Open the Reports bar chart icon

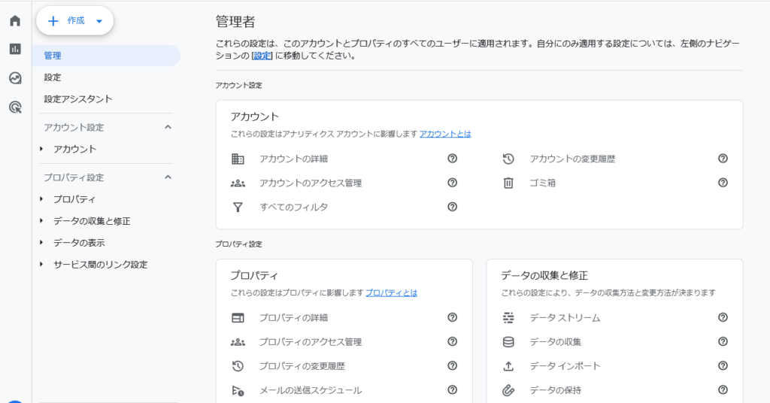click(15, 49)
